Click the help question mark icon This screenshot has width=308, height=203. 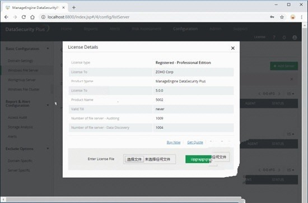(x=274, y=37)
